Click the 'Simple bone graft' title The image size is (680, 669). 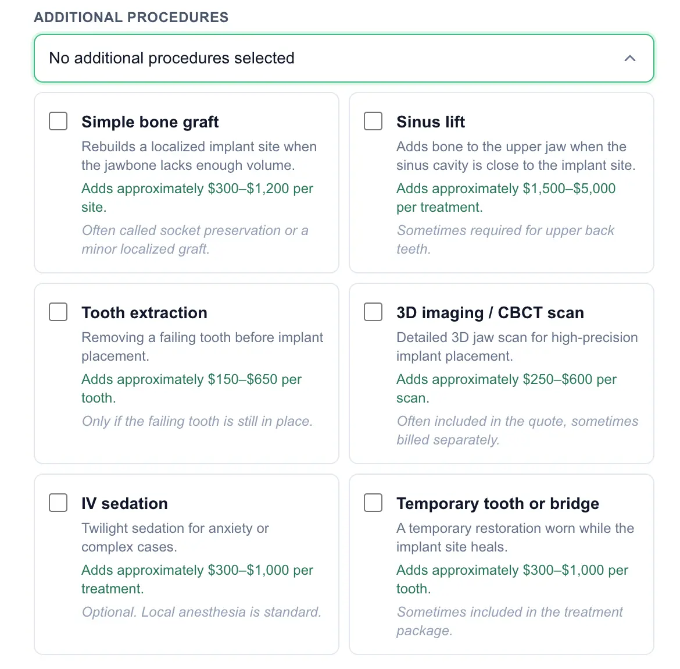[x=150, y=122]
